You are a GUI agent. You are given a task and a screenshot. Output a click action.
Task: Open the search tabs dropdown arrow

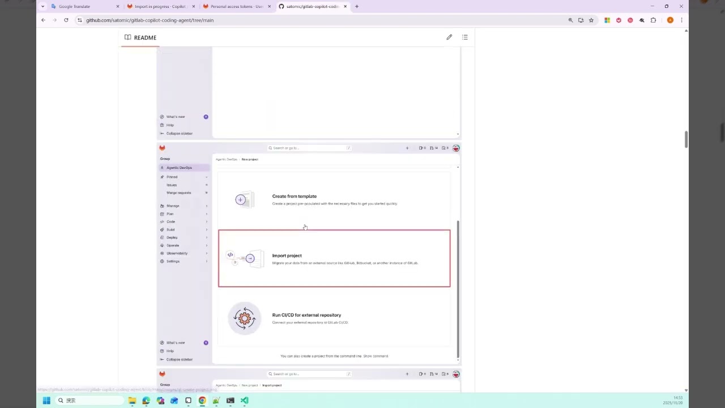tap(42, 6)
